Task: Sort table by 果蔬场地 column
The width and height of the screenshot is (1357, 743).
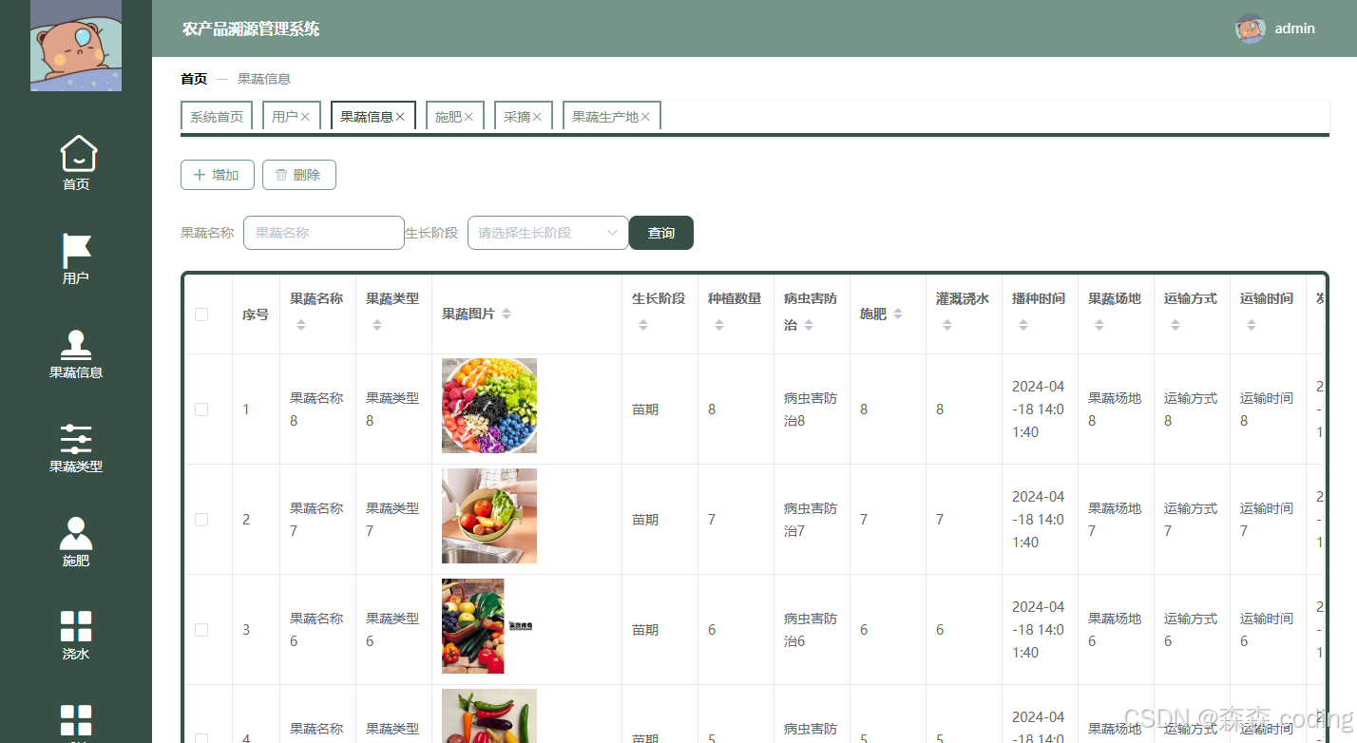Action: 1099,325
